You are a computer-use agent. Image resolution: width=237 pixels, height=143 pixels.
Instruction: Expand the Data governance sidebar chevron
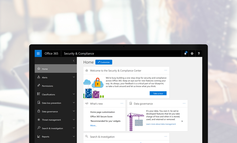(x=74, y=111)
